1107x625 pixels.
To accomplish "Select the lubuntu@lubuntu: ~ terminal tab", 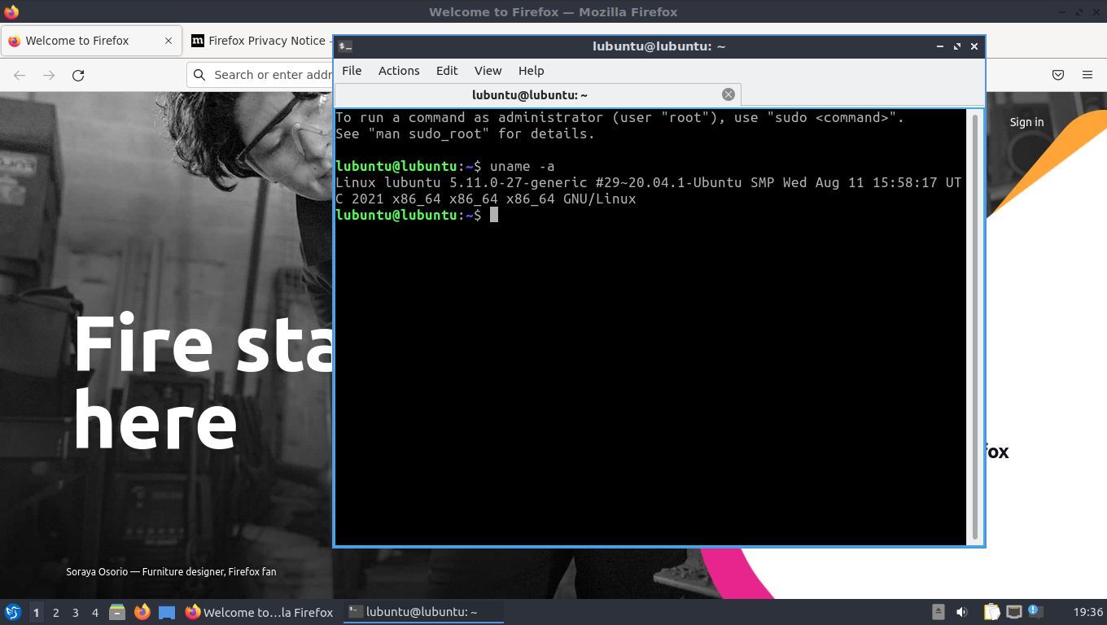I will pyautogui.click(x=537, y=94).
